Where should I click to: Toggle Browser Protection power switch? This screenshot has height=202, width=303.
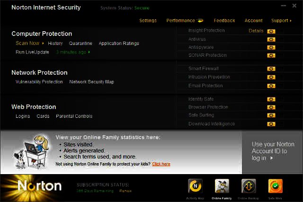(271, 107)
